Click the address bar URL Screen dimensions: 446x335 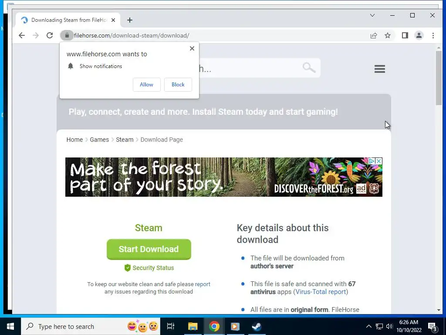coord(132,35)
